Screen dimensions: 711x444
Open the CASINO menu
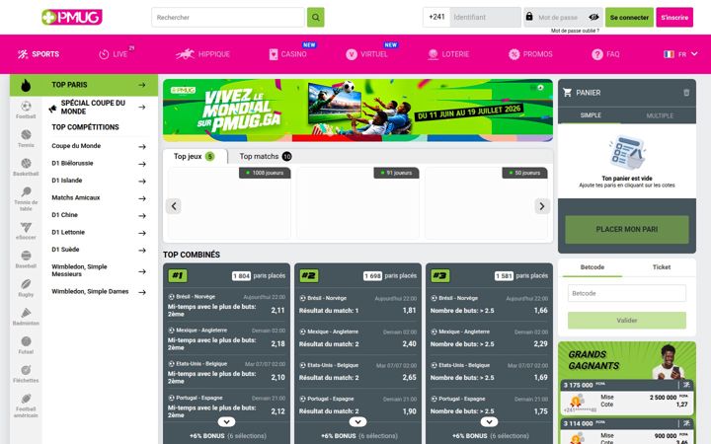click(x=288, y=54)
